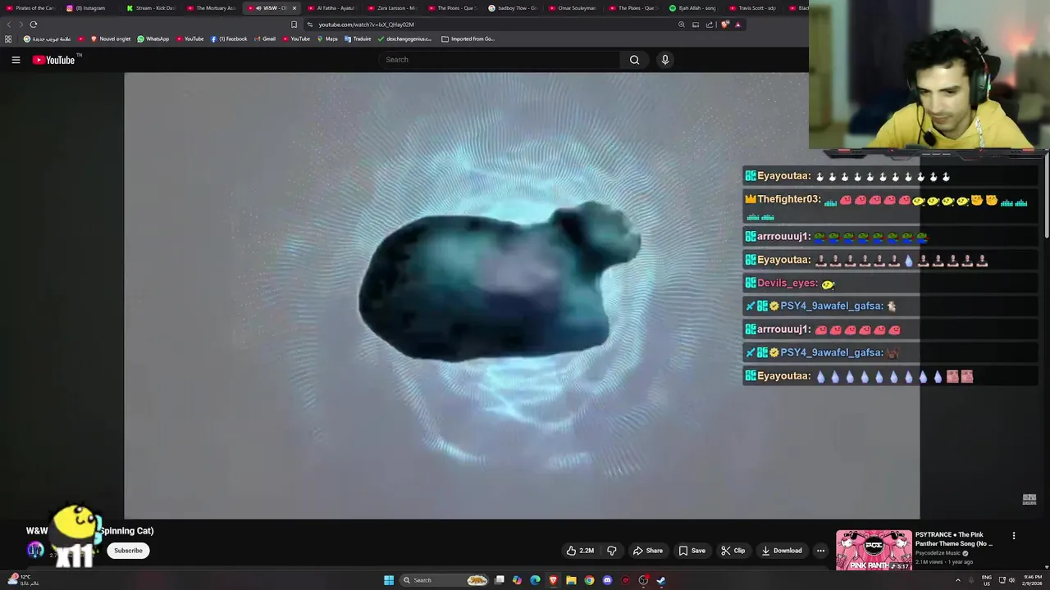
Task: Open more actions three-dot menu beside Download
Action: click(x=820, y=551)
